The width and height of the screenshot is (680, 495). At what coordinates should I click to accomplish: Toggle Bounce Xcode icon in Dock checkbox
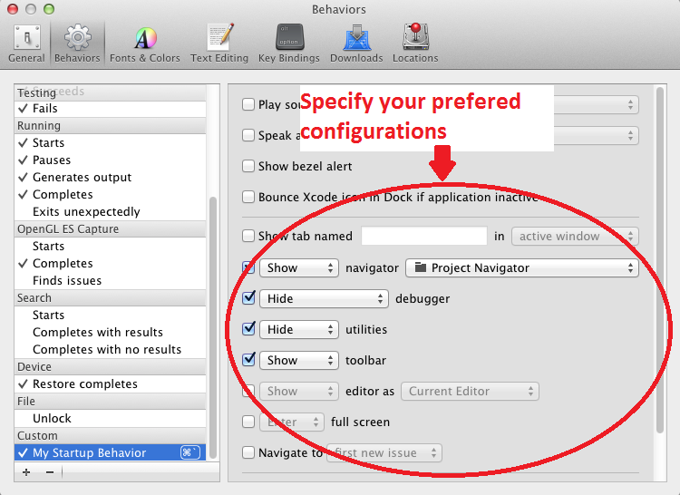248,197
